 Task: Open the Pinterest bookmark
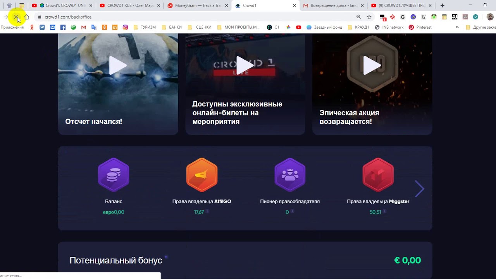(420, 27)
